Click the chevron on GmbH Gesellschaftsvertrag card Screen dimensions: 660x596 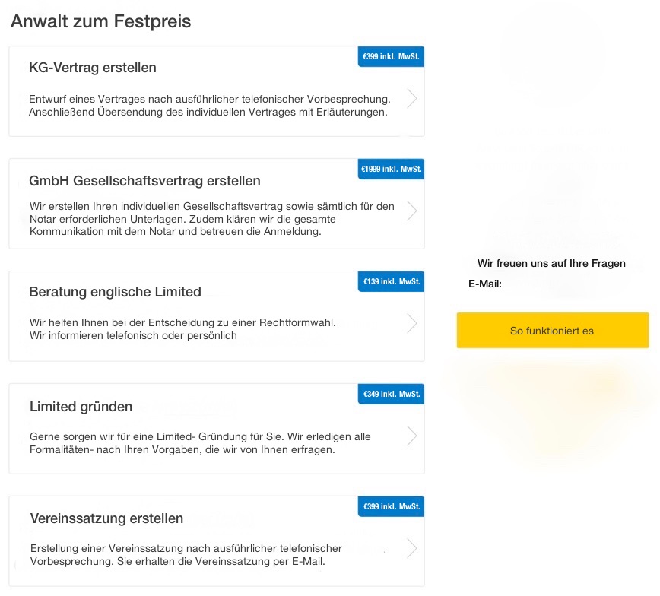[x=411, y=211]
